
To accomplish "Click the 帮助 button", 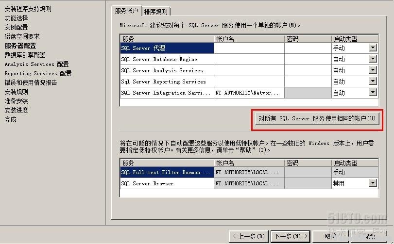I will click(369, 236).
